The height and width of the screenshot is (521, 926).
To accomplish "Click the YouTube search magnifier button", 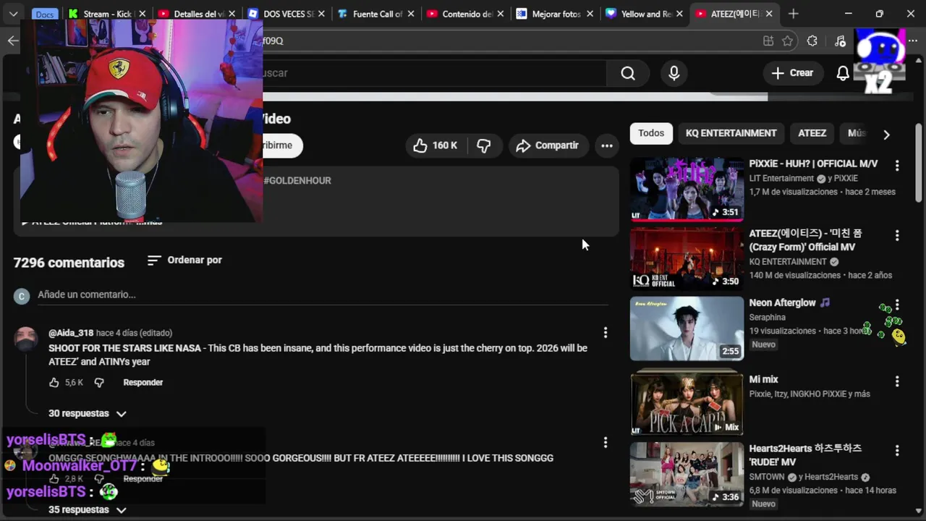I will click(x=628, y=73).
